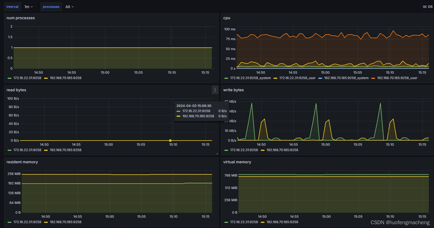434x228 pixels.
Task: Toggle 172.16.22.31:9258 series in resident memory legend
Action: (27, 222)
